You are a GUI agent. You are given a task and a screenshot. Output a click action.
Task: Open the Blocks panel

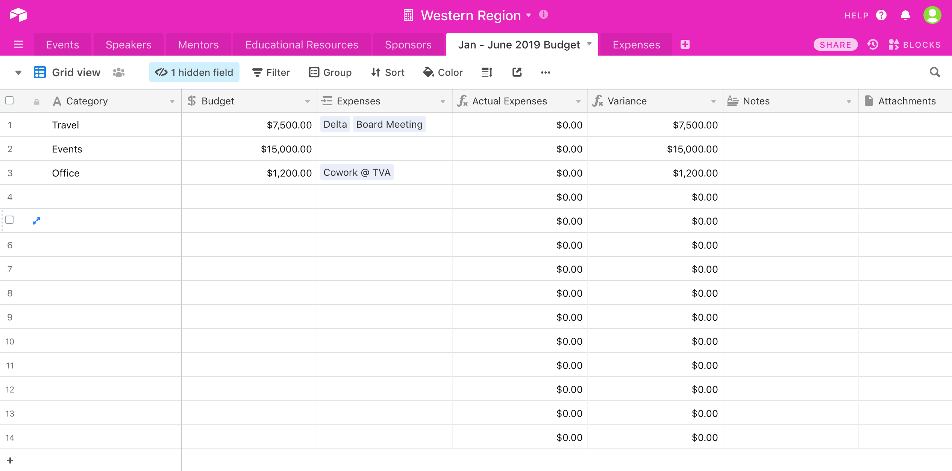pos(915,44)
